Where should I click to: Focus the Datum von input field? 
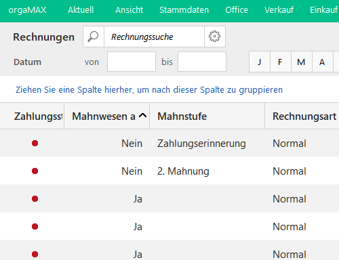pyautogui.click(x=132, y=62)
